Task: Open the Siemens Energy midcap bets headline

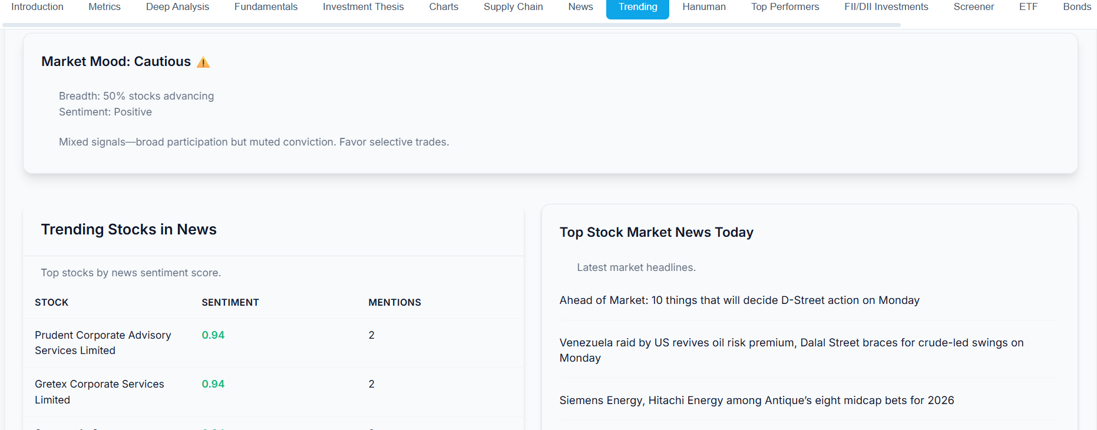Action: tap(756, 401)
